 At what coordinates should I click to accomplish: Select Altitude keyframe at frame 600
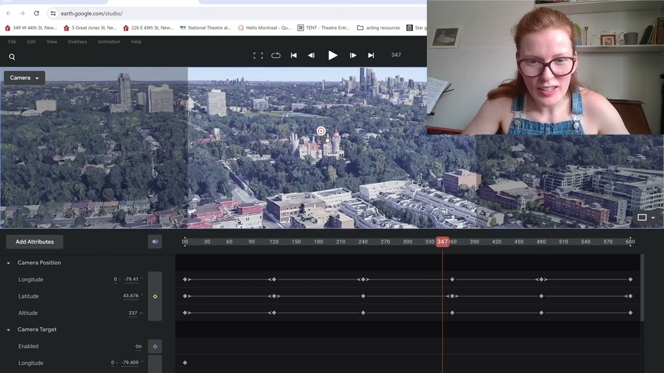630,313
